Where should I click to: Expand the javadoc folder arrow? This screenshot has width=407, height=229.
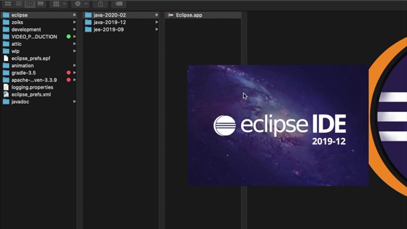(x=74, y=102)
